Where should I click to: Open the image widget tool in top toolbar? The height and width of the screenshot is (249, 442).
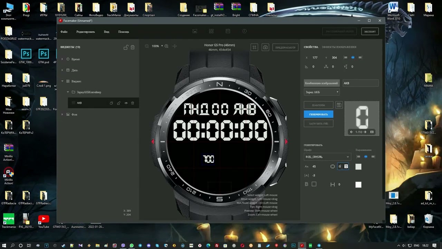click(195, 31)
